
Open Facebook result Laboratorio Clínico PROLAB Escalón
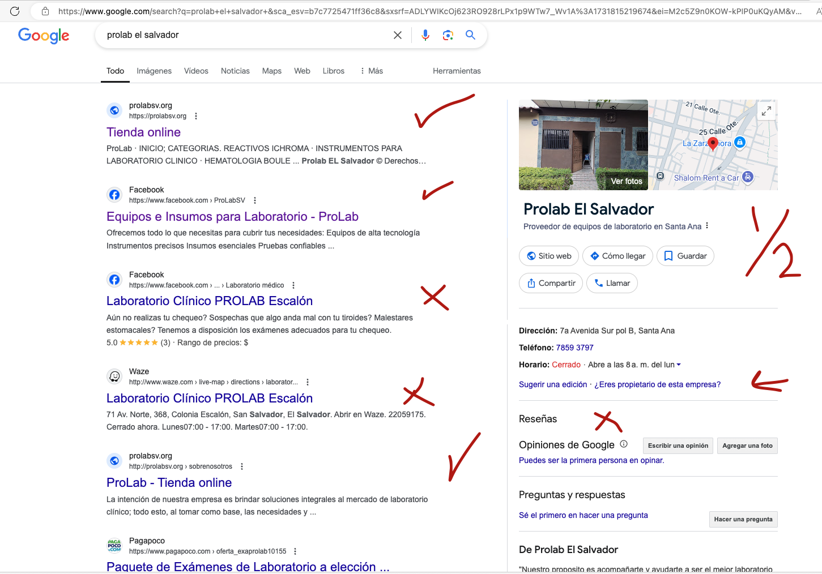210,301
